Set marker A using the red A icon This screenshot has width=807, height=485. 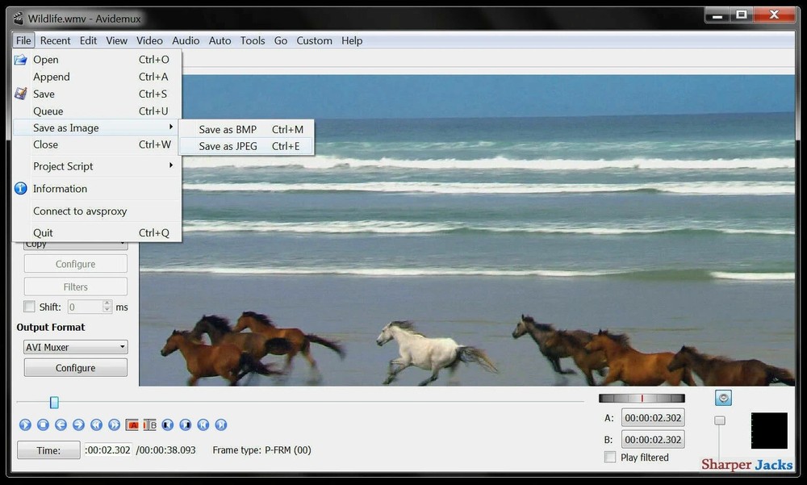132,424
